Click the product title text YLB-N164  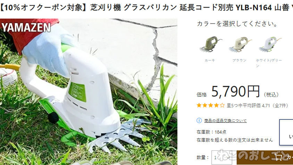(x=254, y=8)
